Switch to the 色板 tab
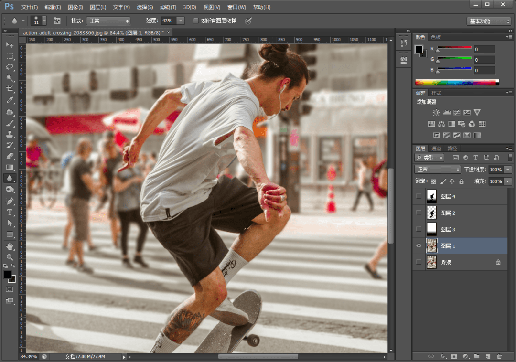This screenshot has width=516, height=362. pos(436,37)
